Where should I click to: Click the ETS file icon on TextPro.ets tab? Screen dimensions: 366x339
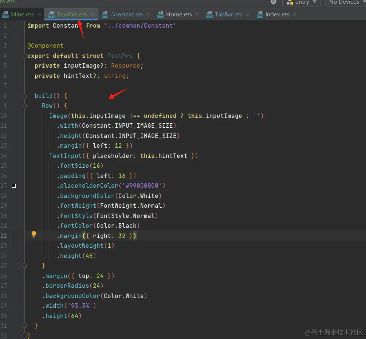tap(51, 15)
